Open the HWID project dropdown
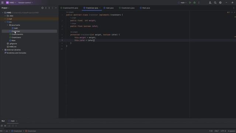The width and height of the screenshot is (236, 133). tap(11, 3)
